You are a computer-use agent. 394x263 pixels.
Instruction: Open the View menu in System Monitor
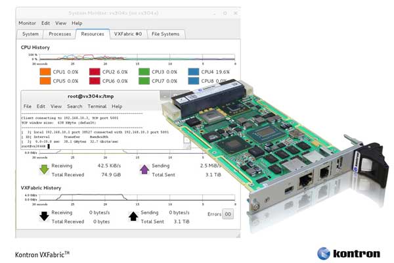click(61, 23)
